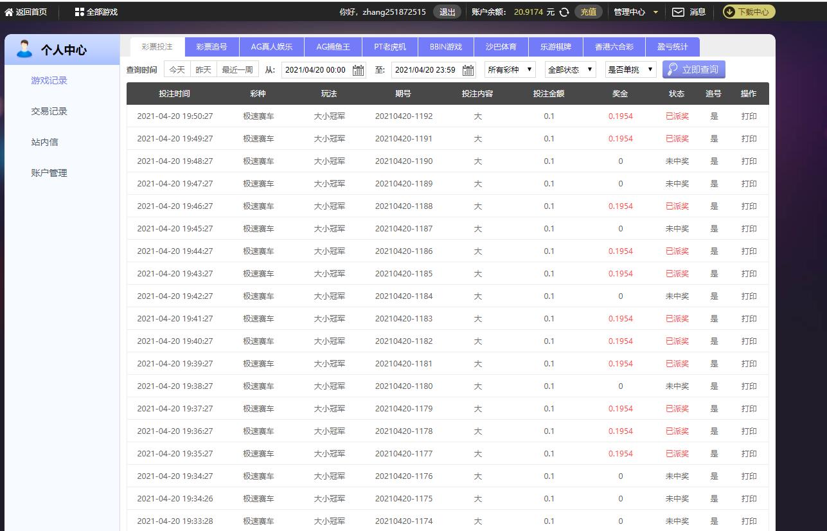Click the end date field 2021/04/20 23:59
827x531 pixels.
434,70
